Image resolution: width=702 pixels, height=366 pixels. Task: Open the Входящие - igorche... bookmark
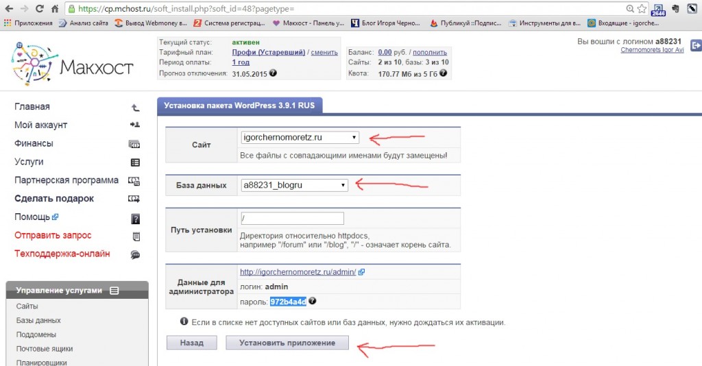[x=623, y=23]
